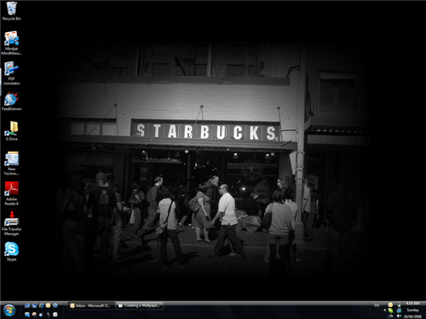Select the PDF Annotator desktop shortcut

[11, 73]
